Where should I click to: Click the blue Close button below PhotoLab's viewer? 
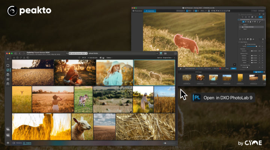point(233,69)
